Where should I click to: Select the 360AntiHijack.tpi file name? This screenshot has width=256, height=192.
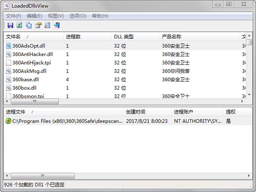(x=32, y=63)
